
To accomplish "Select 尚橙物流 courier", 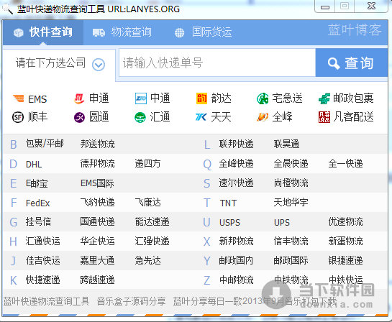I will 291,183.
